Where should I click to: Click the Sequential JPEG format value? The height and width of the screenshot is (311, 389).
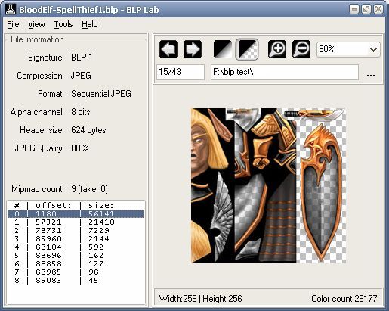101,94
